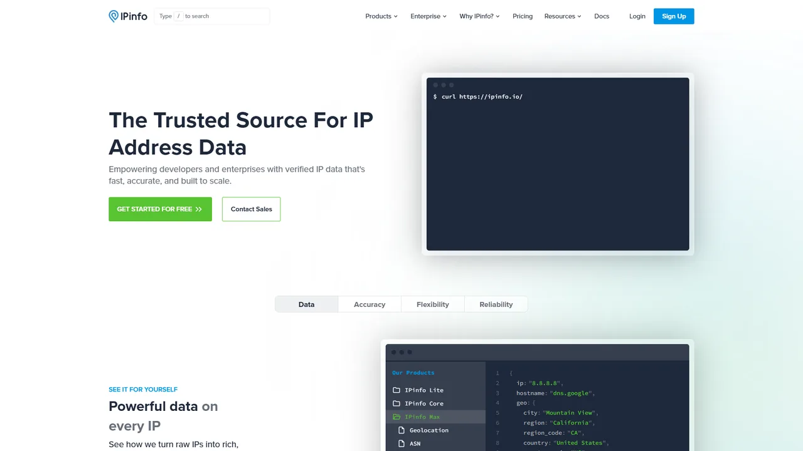This screenshot has width=803, height=451.
Task: Click the "CA" region_code value
Action: (574, 433)
